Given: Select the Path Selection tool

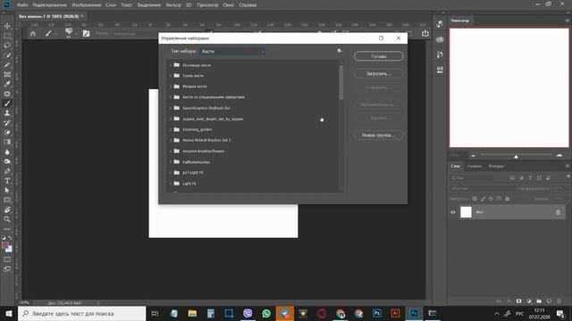Looking at the screenshot, I should [x=7, y=191].
